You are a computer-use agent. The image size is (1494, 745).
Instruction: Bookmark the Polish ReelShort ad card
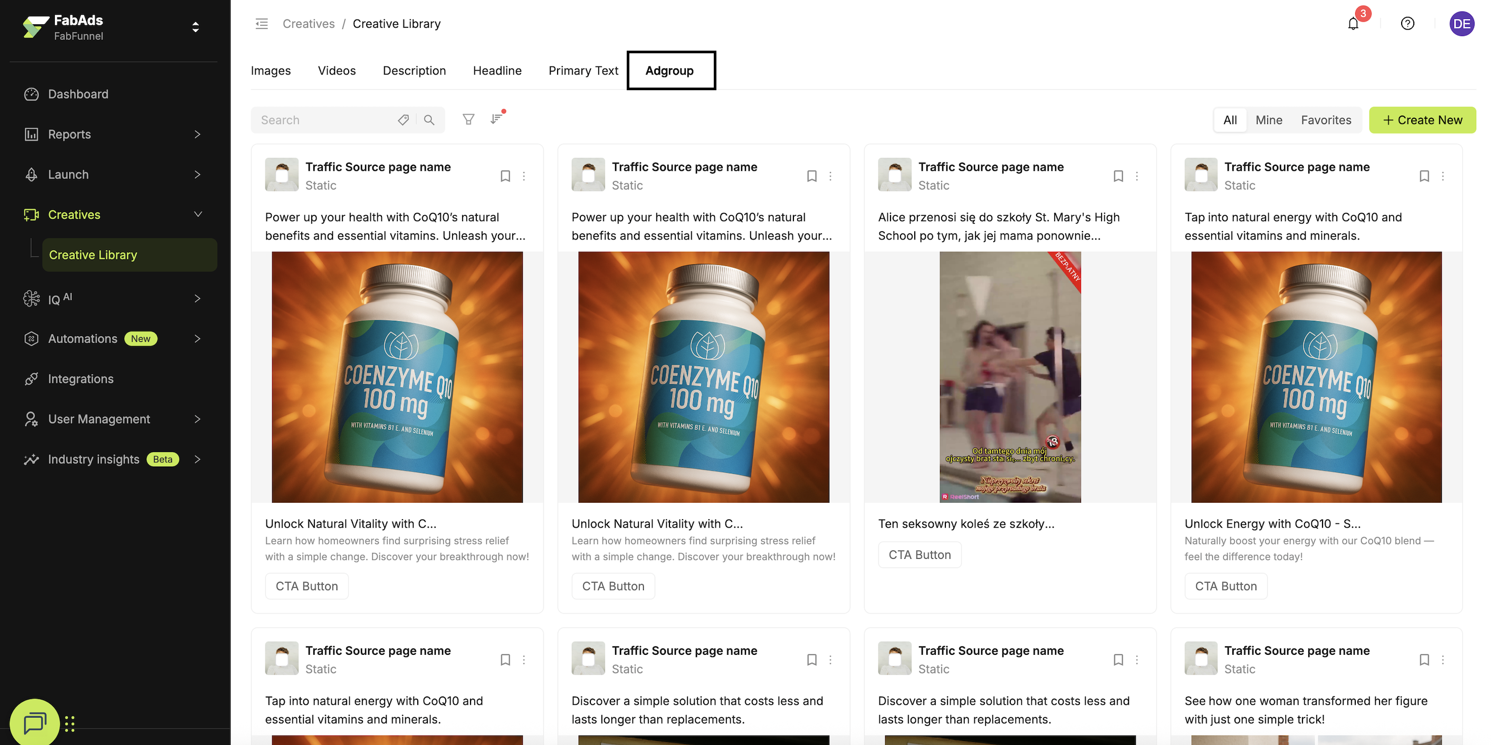(x=1118, y=176)
